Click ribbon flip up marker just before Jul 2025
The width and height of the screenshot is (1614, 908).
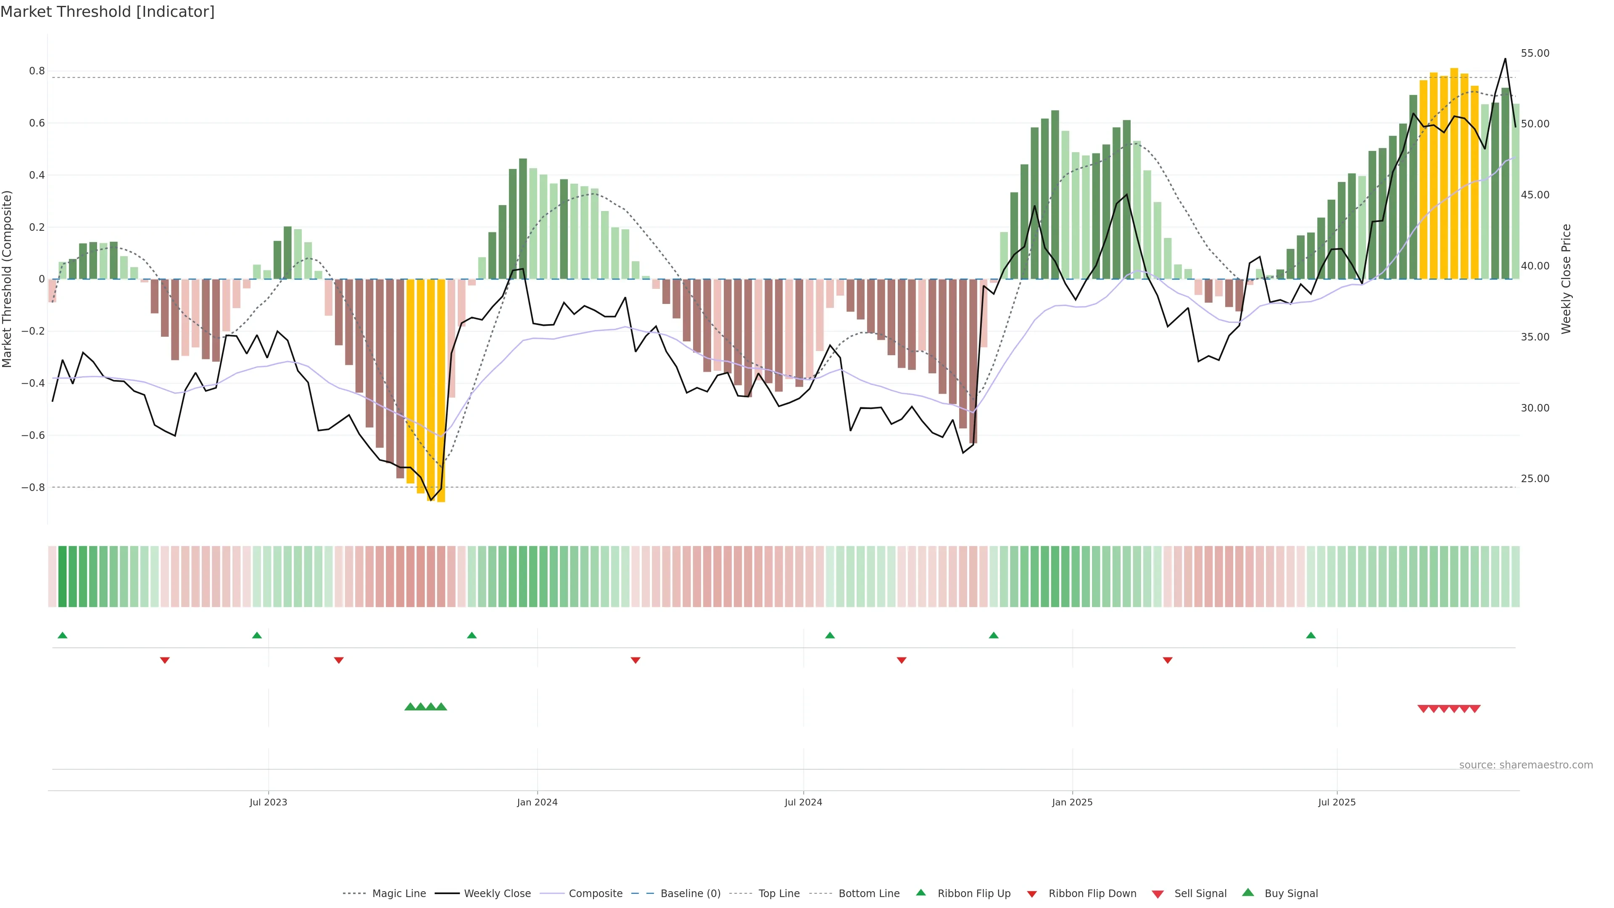tap(1311, 636)
